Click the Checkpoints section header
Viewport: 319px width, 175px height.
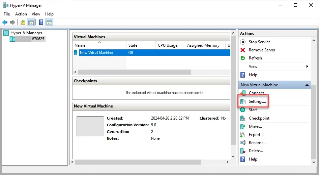(151, 81)
